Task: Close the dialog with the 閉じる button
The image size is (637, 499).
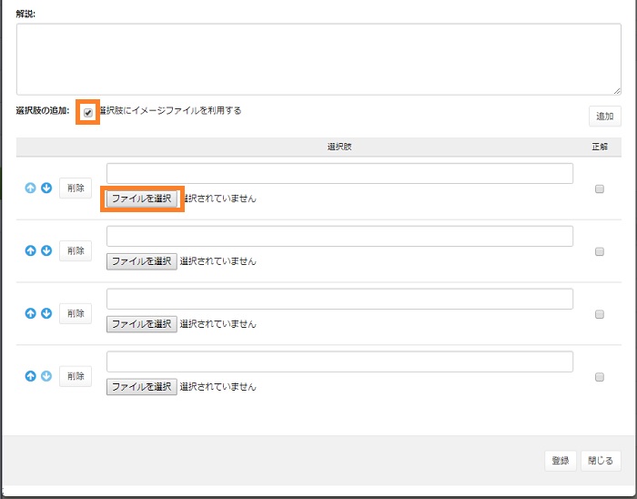Action: pyautogui.click(x=601, y=461)
